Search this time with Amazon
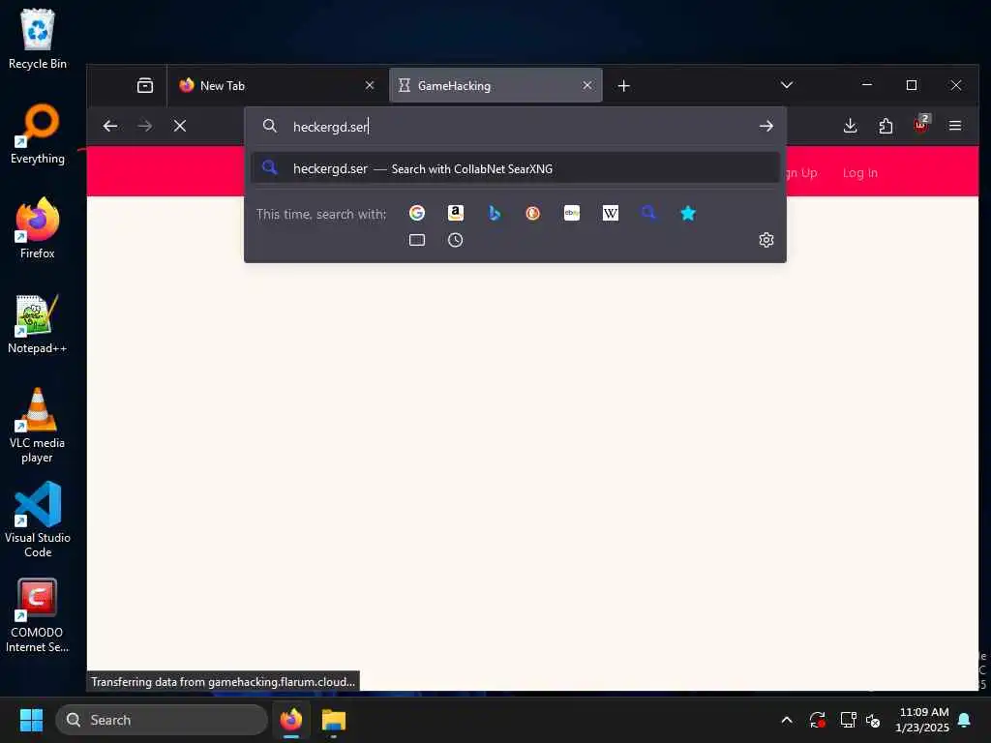This screenshot has width=991, height=743. point(456,213)
